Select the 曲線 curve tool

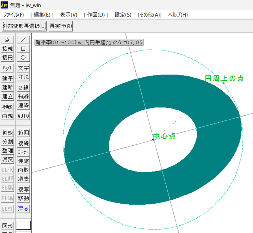pyautogui.click(x=7, y=115)
